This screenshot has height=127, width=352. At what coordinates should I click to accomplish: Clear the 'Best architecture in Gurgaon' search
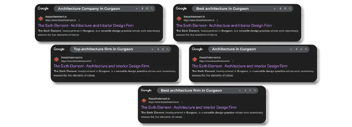pyautogui.click(x=274, y=9)
